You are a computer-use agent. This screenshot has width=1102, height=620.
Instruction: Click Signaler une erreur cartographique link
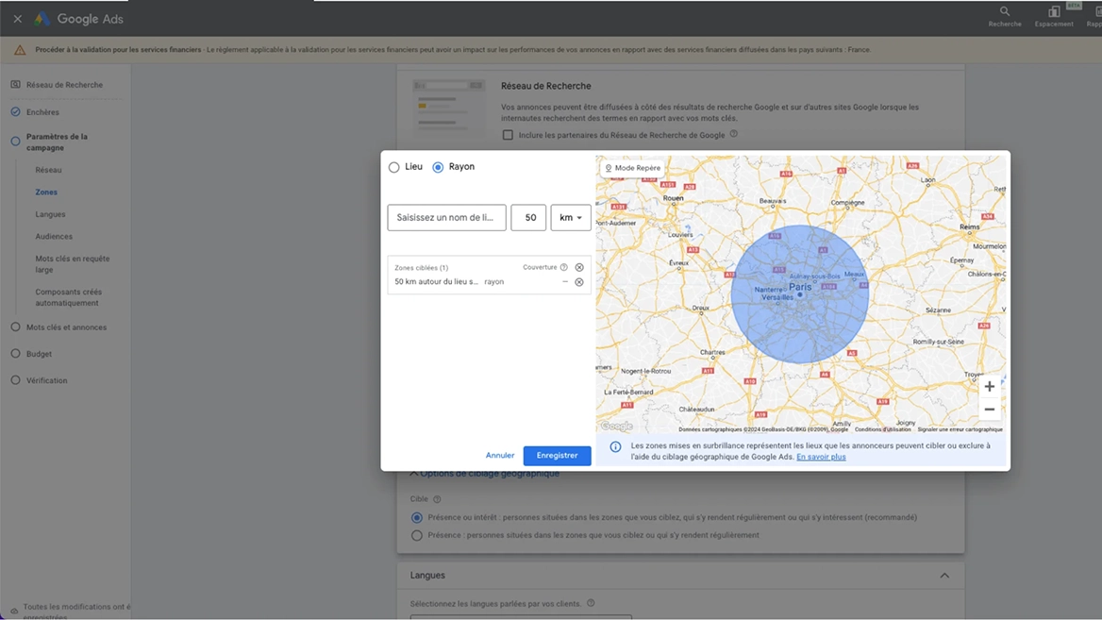click(960, 429)
